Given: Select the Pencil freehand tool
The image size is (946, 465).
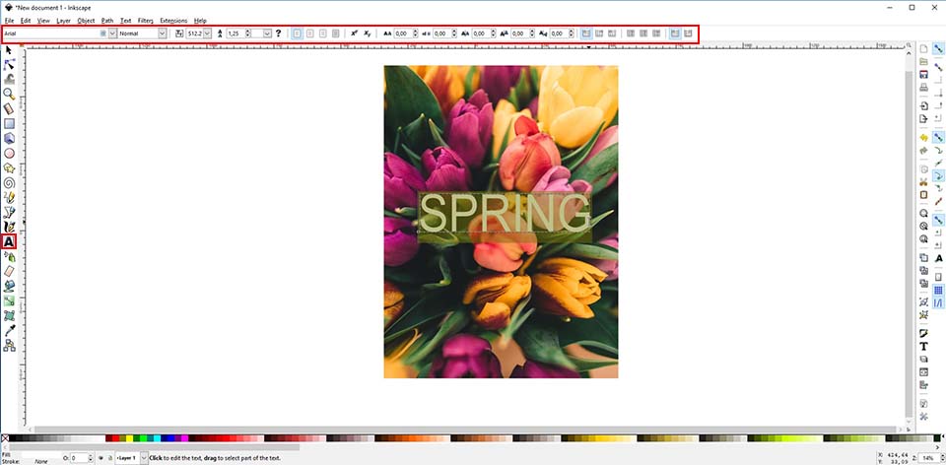Looking at the screenshot, I should coord(9,197).
